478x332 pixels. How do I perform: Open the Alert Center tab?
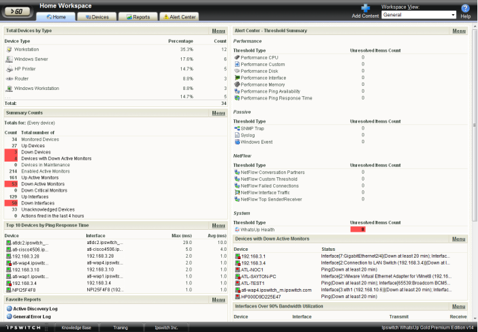[179, 17]
